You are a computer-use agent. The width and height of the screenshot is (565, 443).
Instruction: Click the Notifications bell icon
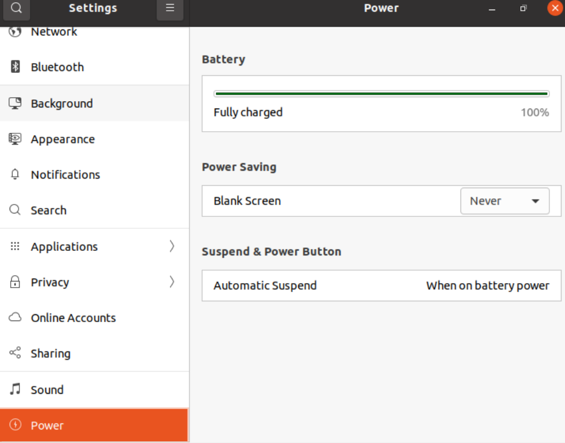point(15,174)
